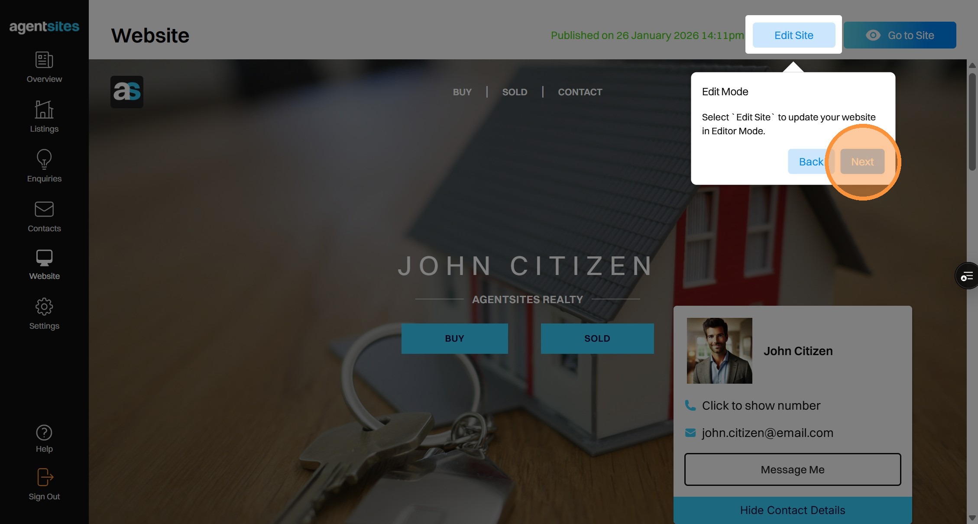The height and width of the screenshot is (524, 978).
Task: Click the Message Me button
Action: pos(793,469)
